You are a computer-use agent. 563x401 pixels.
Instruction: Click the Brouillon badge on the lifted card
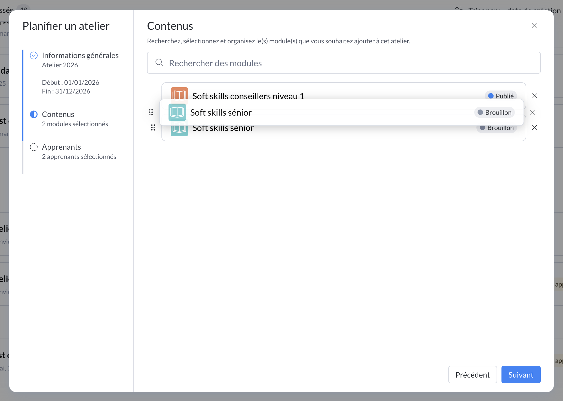[494, 112]
